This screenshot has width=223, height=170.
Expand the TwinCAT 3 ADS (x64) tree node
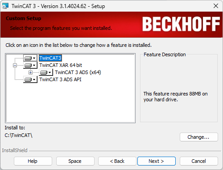[30, 72]
